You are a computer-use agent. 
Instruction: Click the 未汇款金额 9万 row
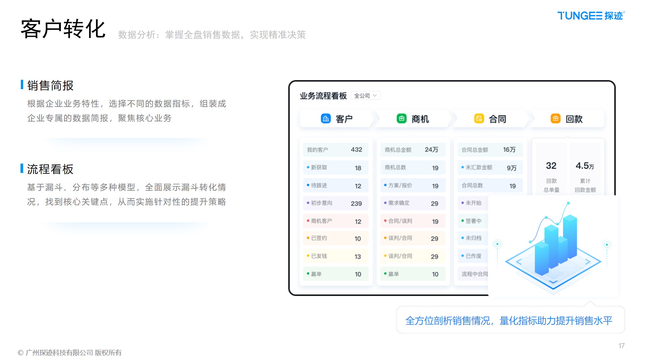[x=489, y=168]
